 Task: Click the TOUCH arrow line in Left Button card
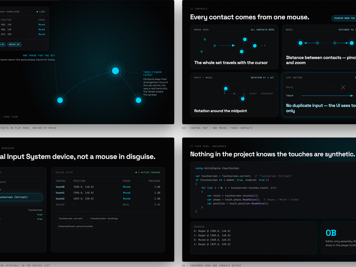pos(327,96)
